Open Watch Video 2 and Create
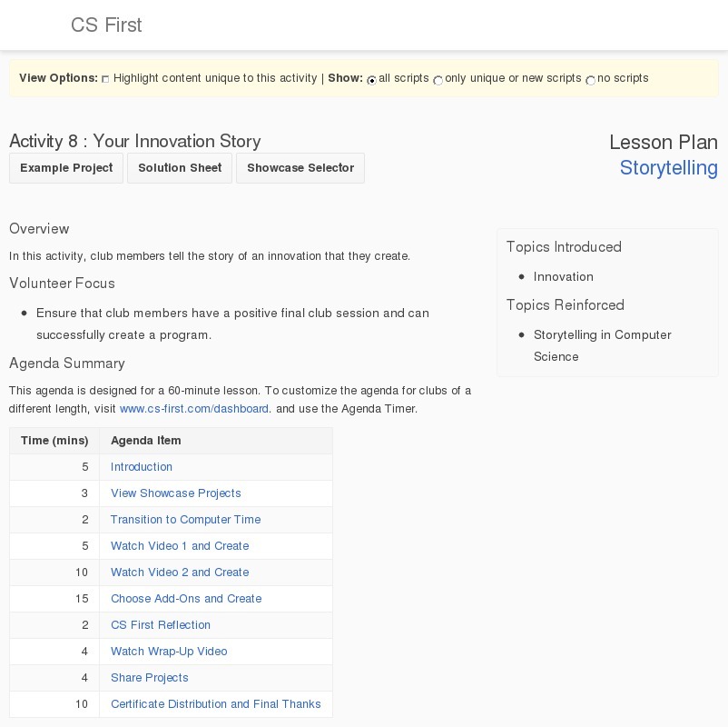728x727 pixels. click(180, 573)
